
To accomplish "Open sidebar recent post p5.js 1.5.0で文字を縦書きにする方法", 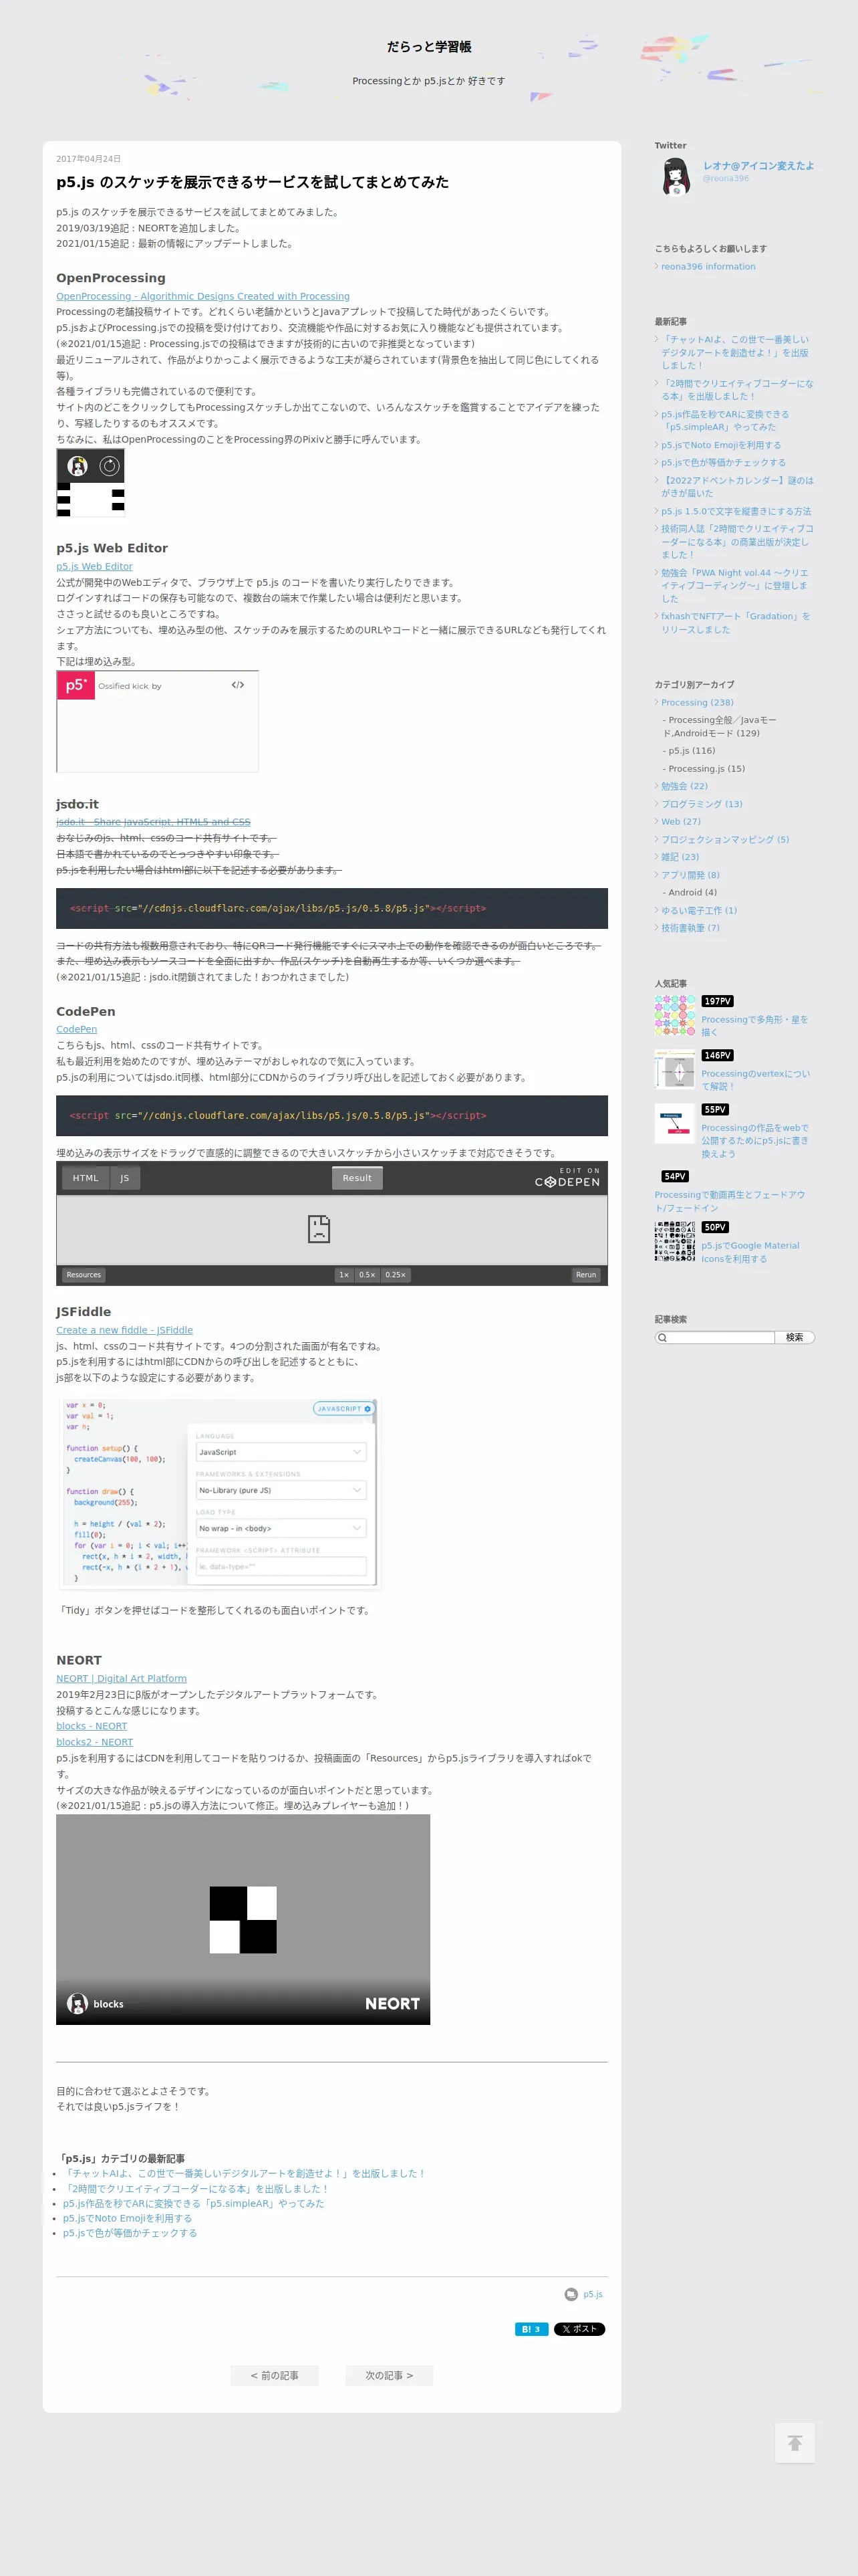I will (x=736, y=511).
